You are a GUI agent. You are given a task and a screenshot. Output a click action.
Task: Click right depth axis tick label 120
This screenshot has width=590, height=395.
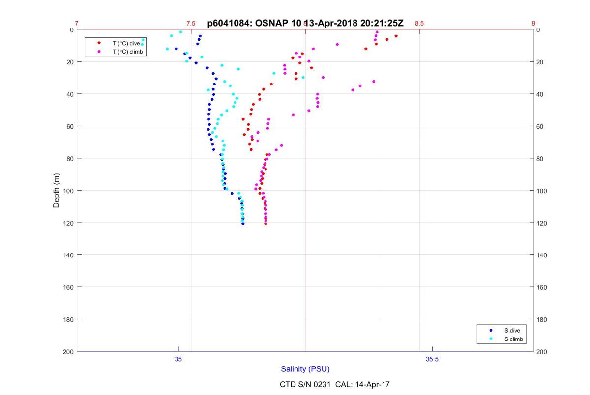click(542, 223)
